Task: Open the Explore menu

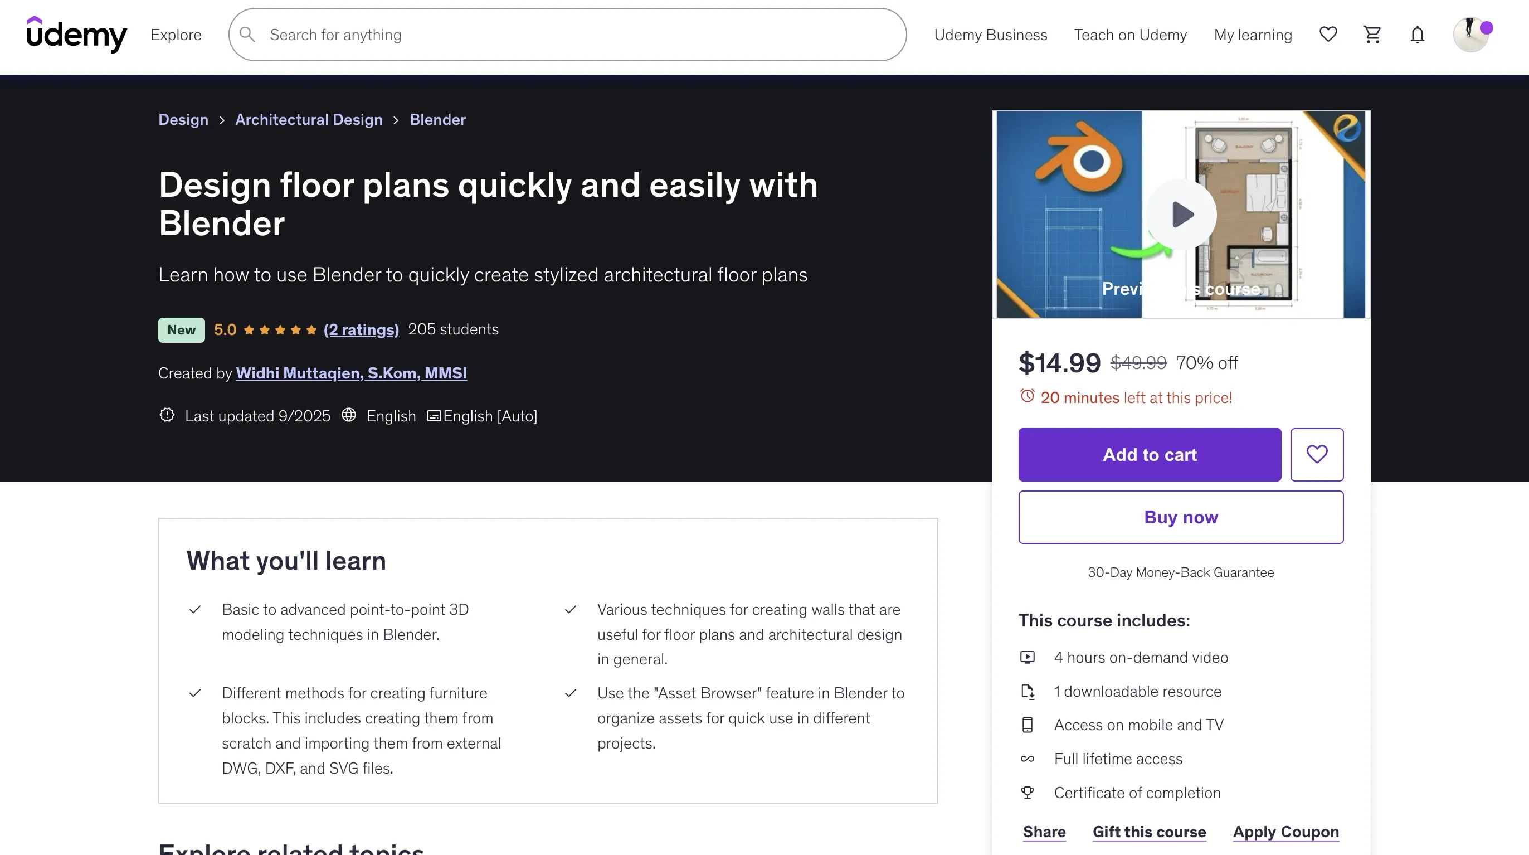Action: click(176, 35)
